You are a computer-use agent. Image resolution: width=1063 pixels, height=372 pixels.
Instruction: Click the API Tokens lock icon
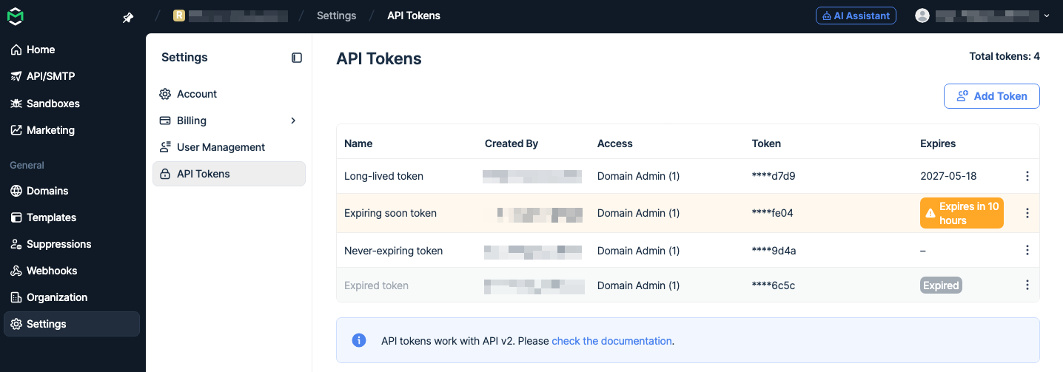click(x=165, y=174)
